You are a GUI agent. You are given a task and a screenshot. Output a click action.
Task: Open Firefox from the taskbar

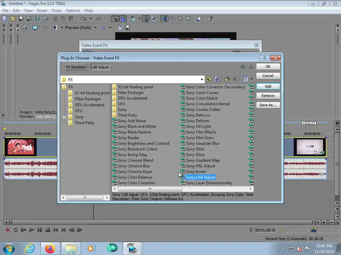[50, 248]
